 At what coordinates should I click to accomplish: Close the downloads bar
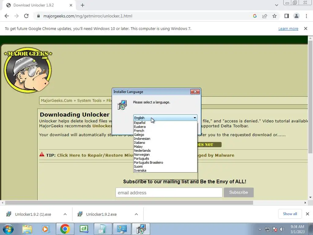tap(307, 214)
